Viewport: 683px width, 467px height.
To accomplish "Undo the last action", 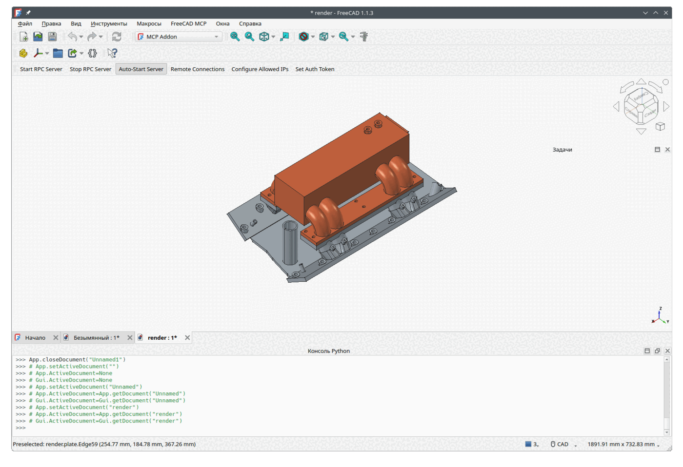I will pos(72,37).
